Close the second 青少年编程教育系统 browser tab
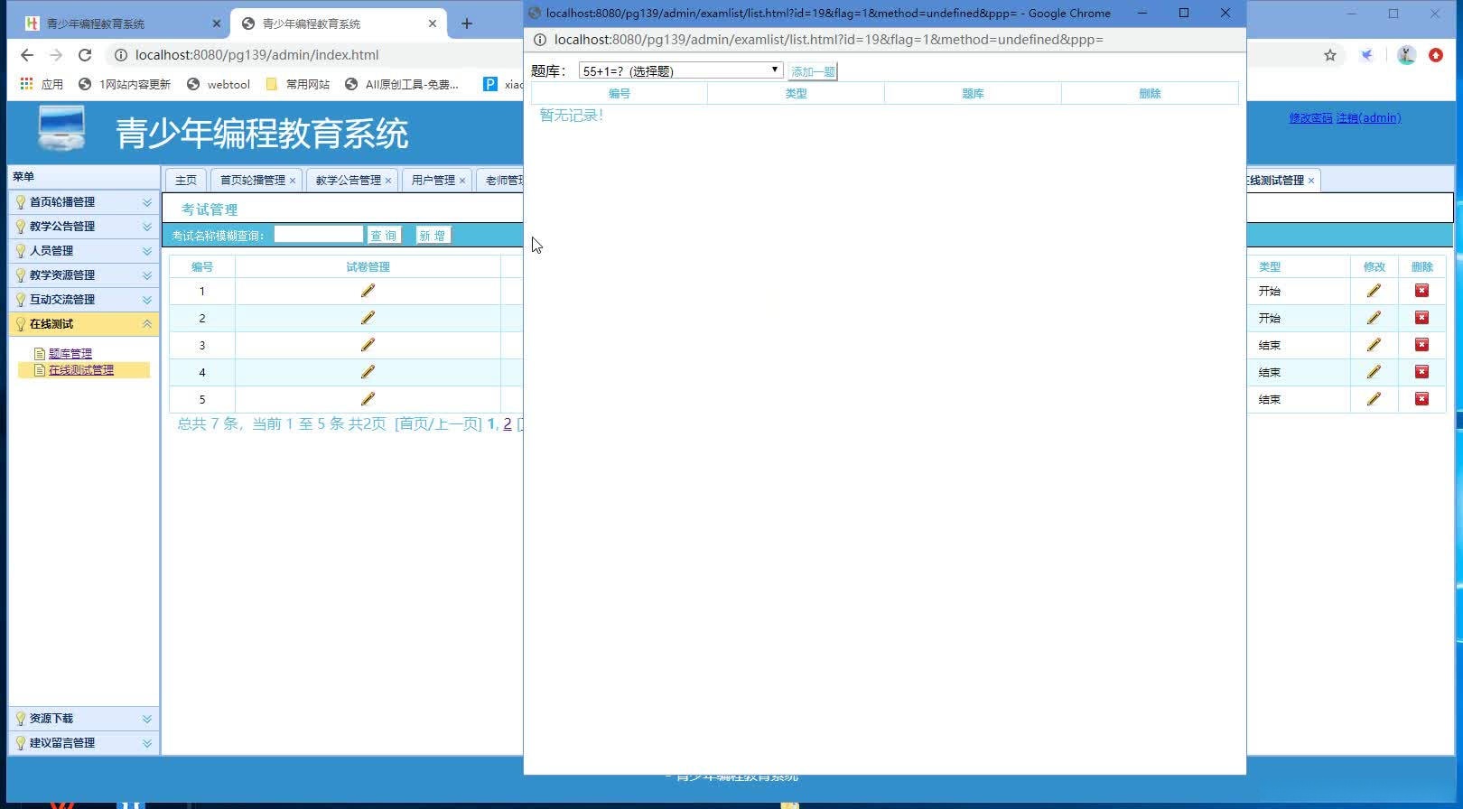This screenshot has height=809, width=1463. tap(433, 23)
